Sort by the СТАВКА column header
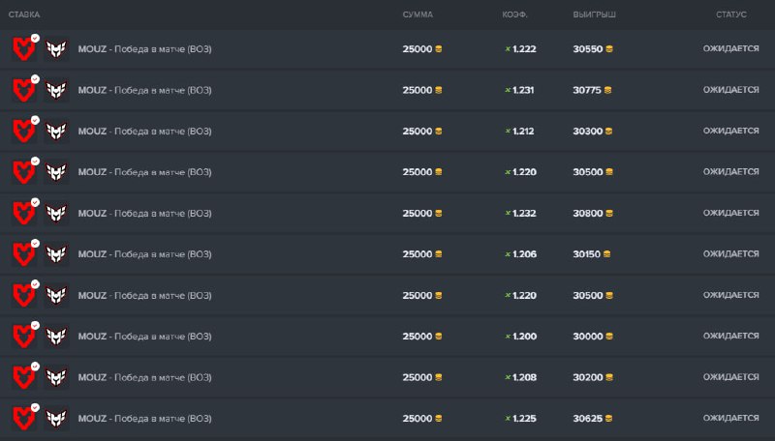775x441 pixels. [24, 15]
